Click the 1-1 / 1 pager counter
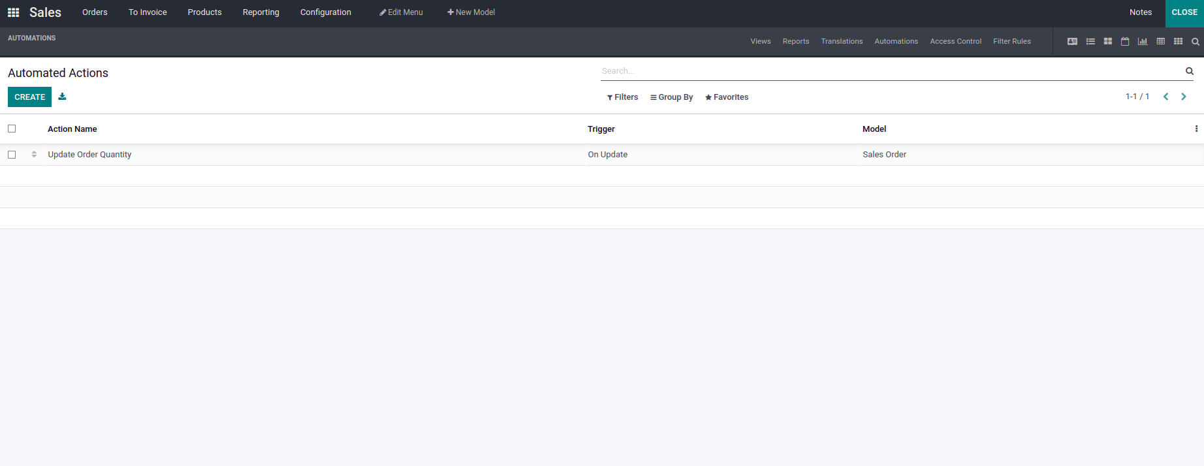 tap(1137, 97)
